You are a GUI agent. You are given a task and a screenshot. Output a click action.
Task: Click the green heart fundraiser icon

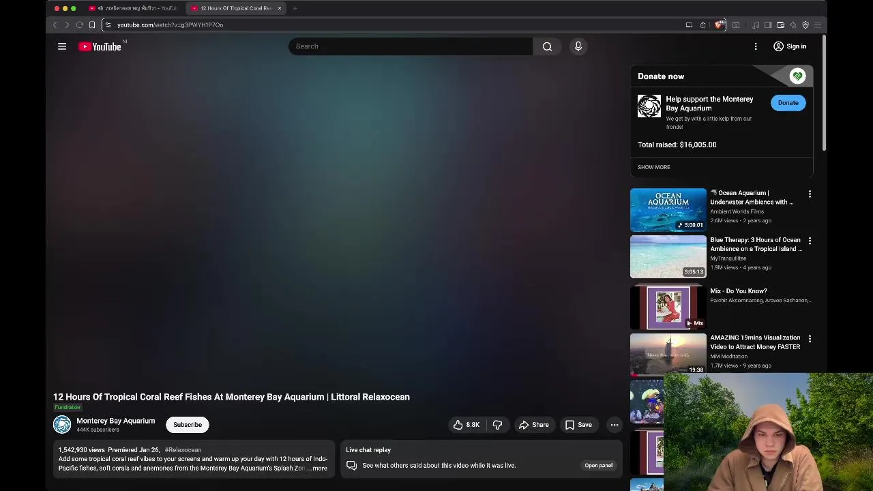pos(797,76)
